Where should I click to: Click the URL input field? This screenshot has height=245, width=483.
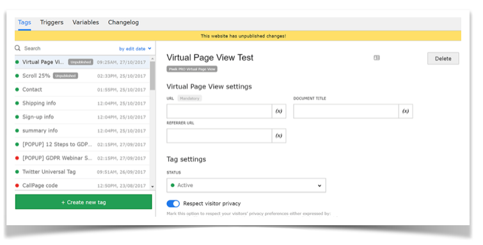219,111
